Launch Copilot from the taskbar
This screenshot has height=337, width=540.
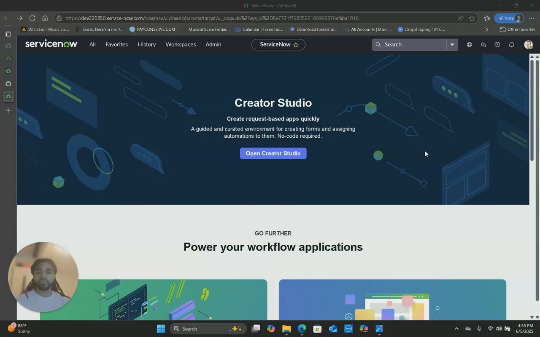(271, 329)
